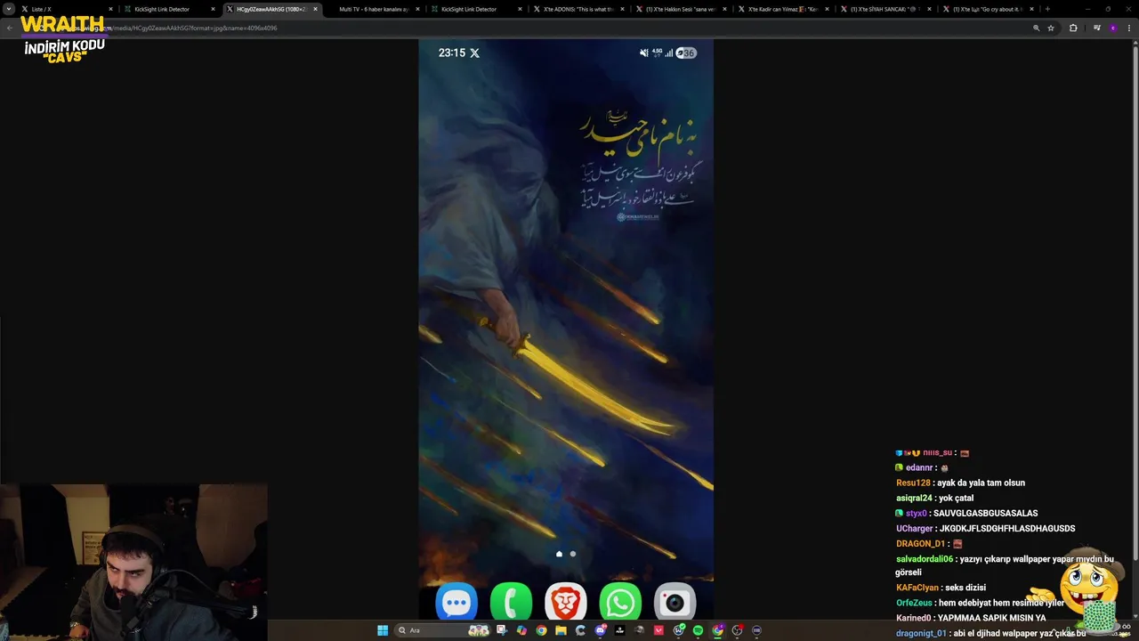
Task: Click the battery 36 indicator in phone screenshot
Action: [686, 53]
